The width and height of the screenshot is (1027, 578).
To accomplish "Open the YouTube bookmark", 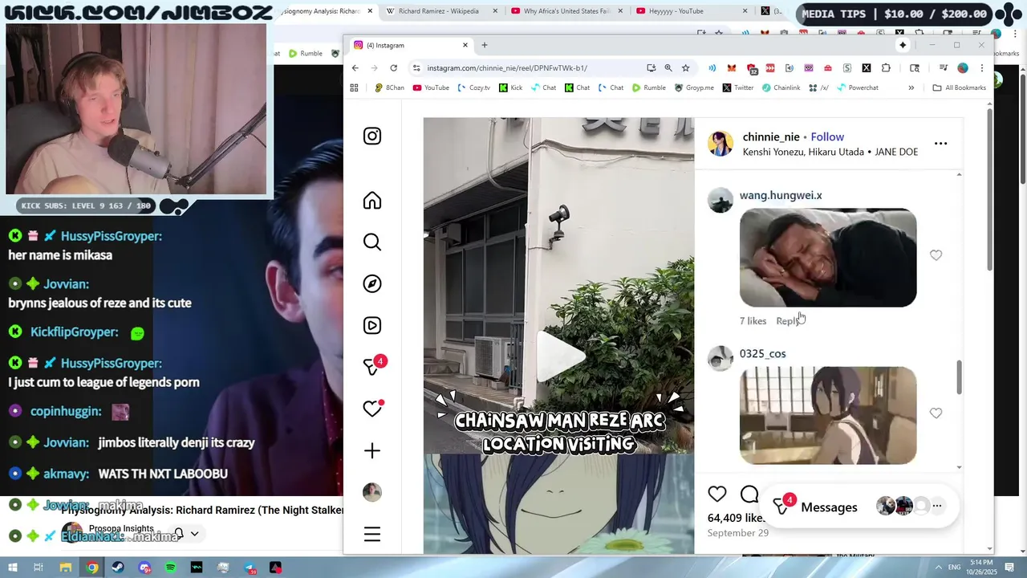I will (431, 88).
